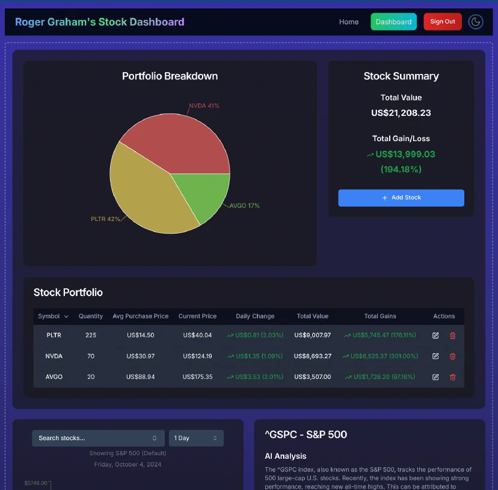Click AVGO avg price US$88.94
The width and height of the screenshot is (498, 490).
(140, 377)
